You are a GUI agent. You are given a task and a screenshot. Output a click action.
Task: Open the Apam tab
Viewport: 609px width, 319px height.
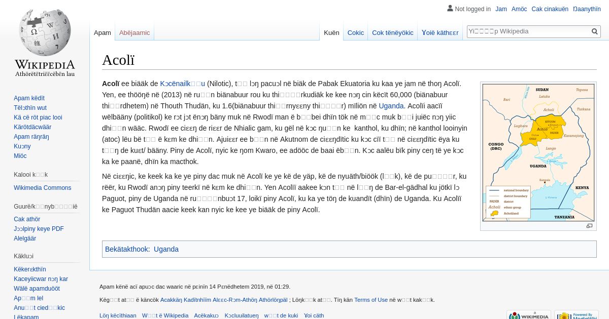tap(103, 32)
